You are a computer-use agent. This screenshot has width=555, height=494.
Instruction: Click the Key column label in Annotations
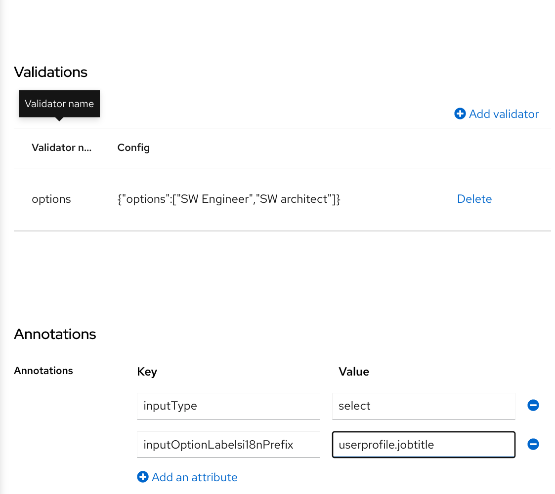click(147, 372)
